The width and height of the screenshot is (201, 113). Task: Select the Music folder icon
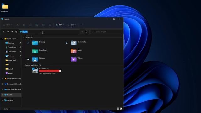(73, 51)
